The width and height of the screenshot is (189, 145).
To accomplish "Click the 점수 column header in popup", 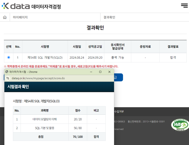I will tap(78, 110).
